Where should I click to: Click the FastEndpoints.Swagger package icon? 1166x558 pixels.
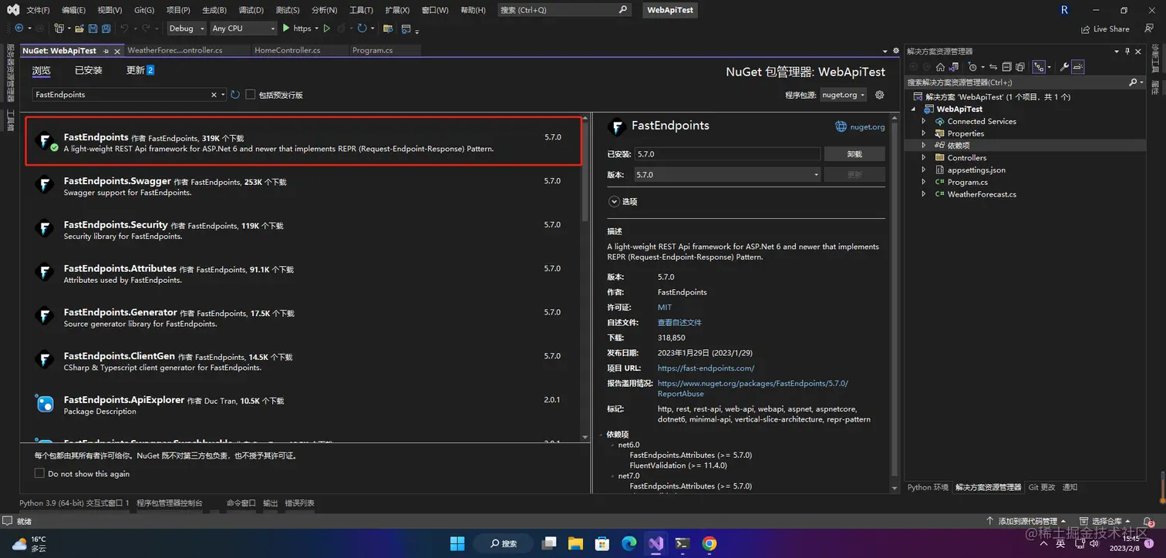45,185
